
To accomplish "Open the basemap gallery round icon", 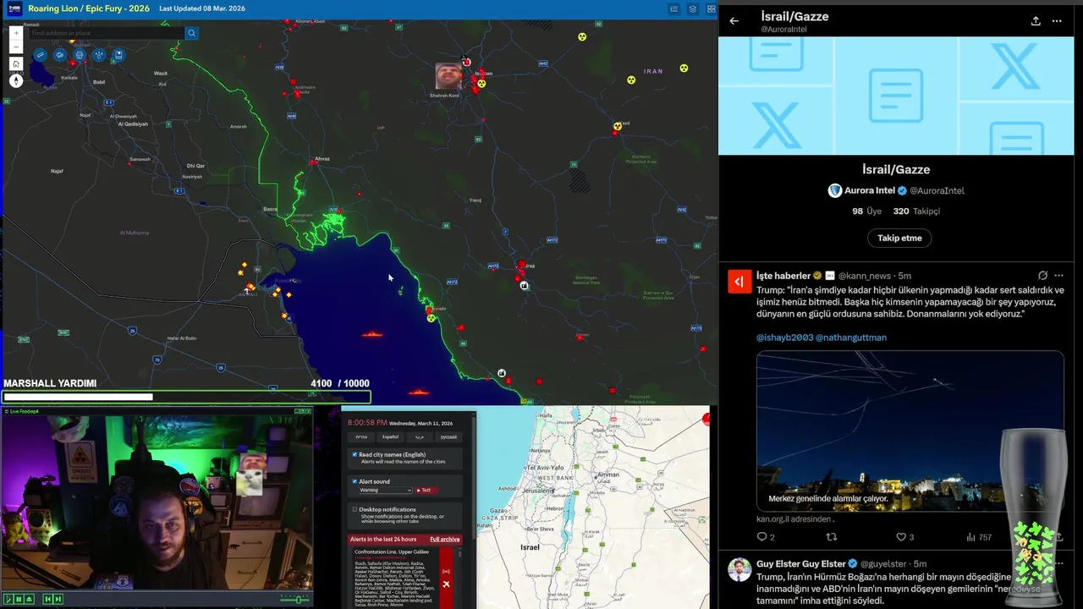I will click(80, 55).
